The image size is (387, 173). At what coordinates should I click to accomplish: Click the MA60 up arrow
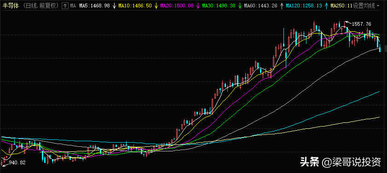coord(282,6)
